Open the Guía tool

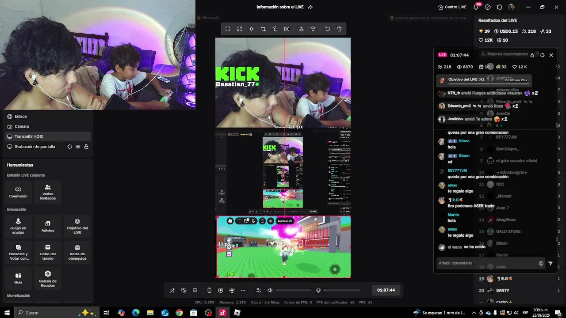tap(18, 278)
